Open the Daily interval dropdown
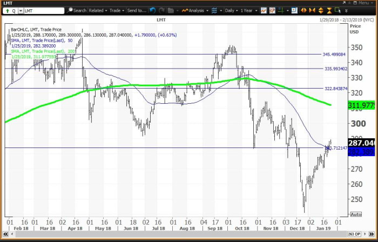This screenshot has height=242, width=378. (232, 11)
